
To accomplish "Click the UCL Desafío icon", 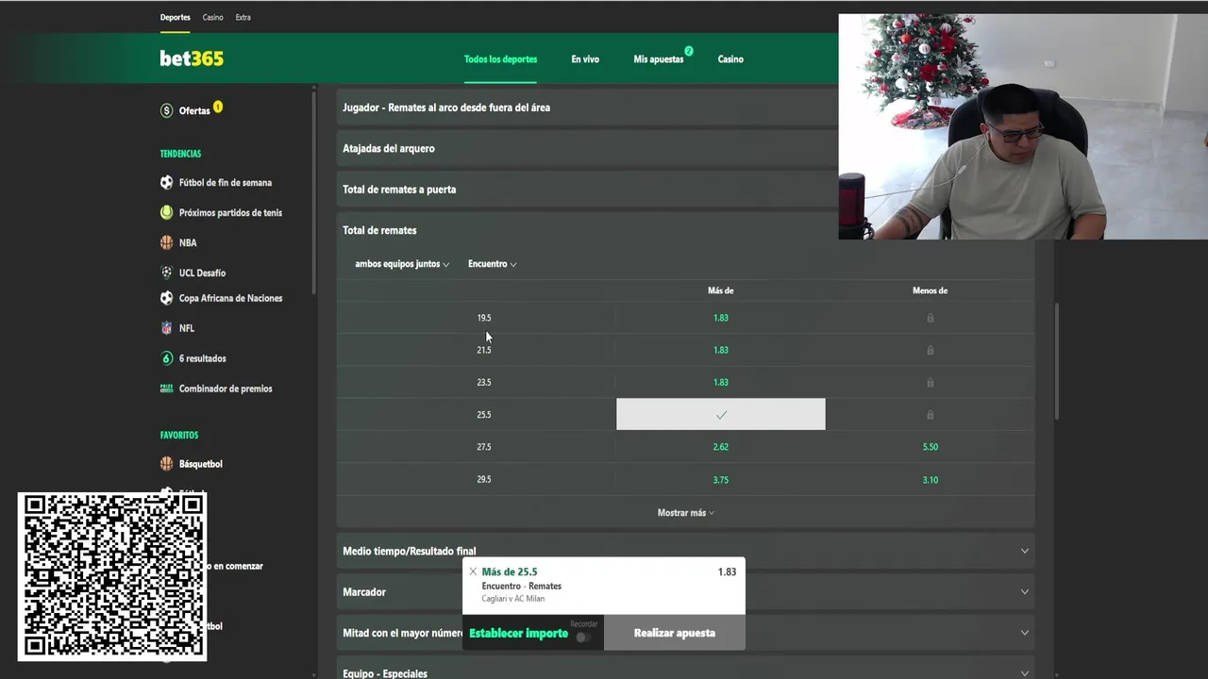I will (167, 273).
